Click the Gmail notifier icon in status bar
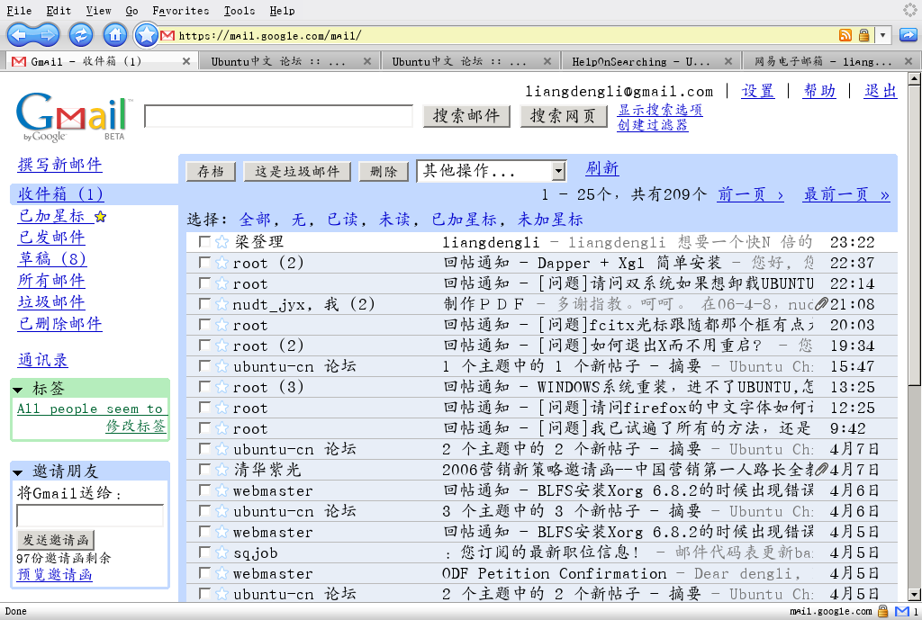This screenshot has height=620, width=922. [902, 611]
